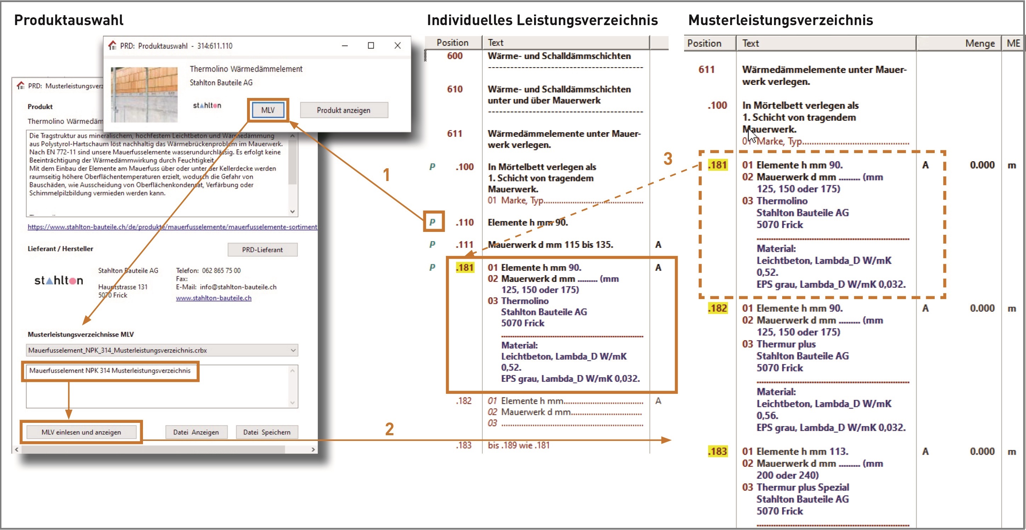This screenshot has height=530, width=1026.
Task: Click the P product marker at position .111
Action: pos(432,244)
